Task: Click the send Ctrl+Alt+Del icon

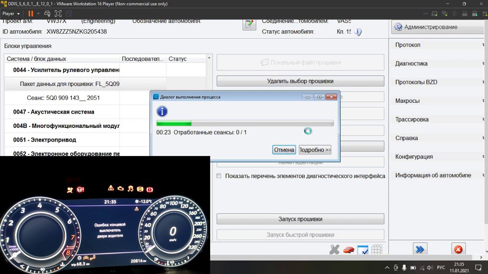Action: click(x=47, y=14)
